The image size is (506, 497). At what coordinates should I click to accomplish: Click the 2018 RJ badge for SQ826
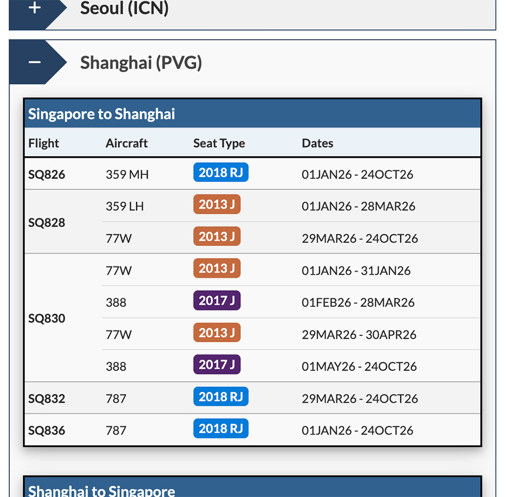point(221,173)
